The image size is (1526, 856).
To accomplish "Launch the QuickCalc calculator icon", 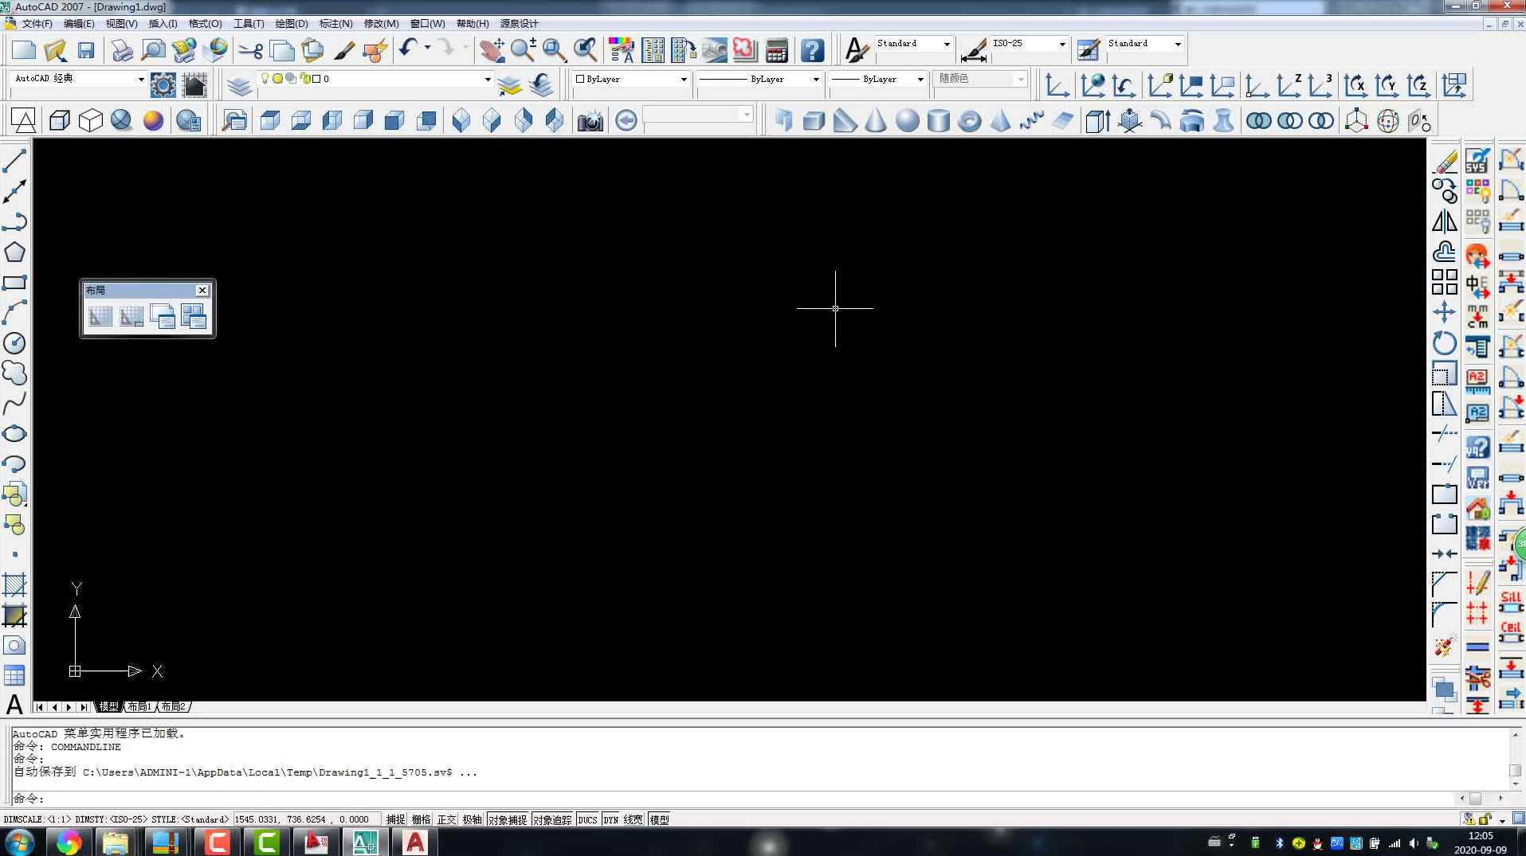I will tap(776, 49).
